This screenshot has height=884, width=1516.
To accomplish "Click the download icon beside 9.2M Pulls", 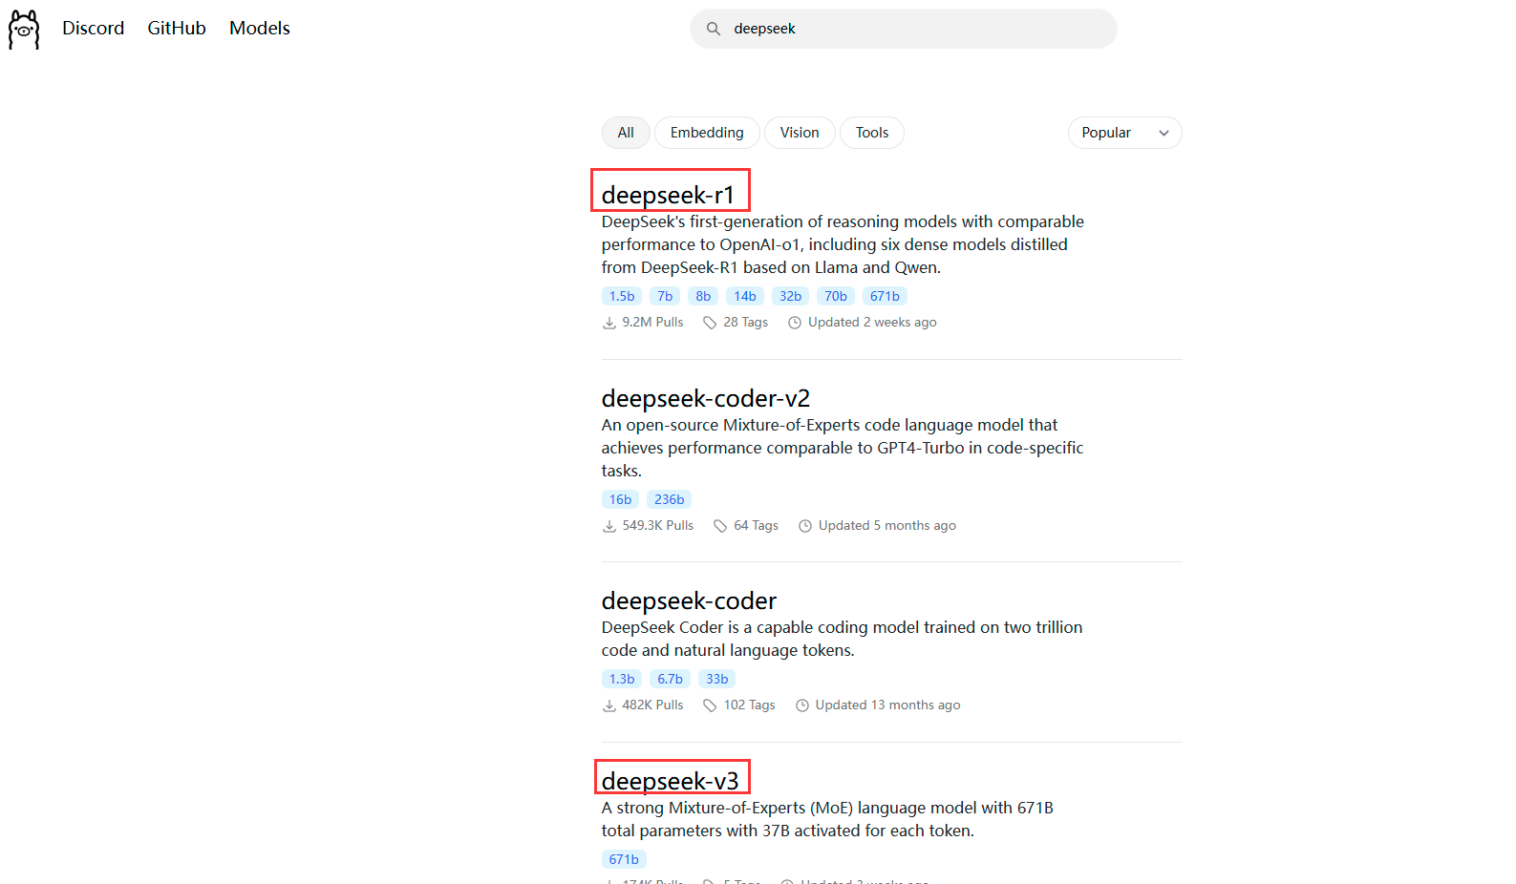I will [x=609, y=323].
